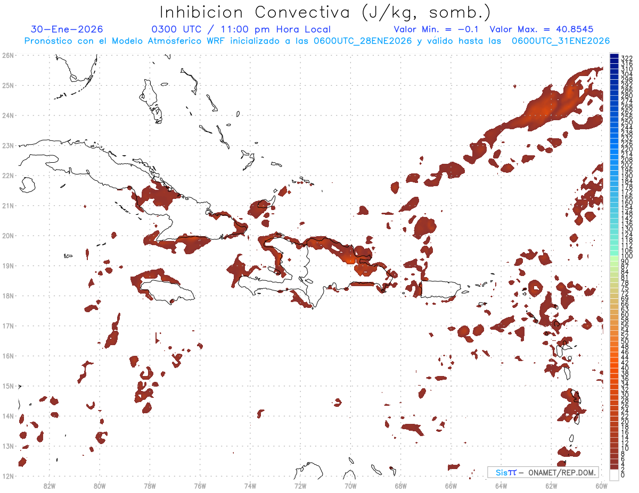Click the '40' color scale value

coord(625,368)
